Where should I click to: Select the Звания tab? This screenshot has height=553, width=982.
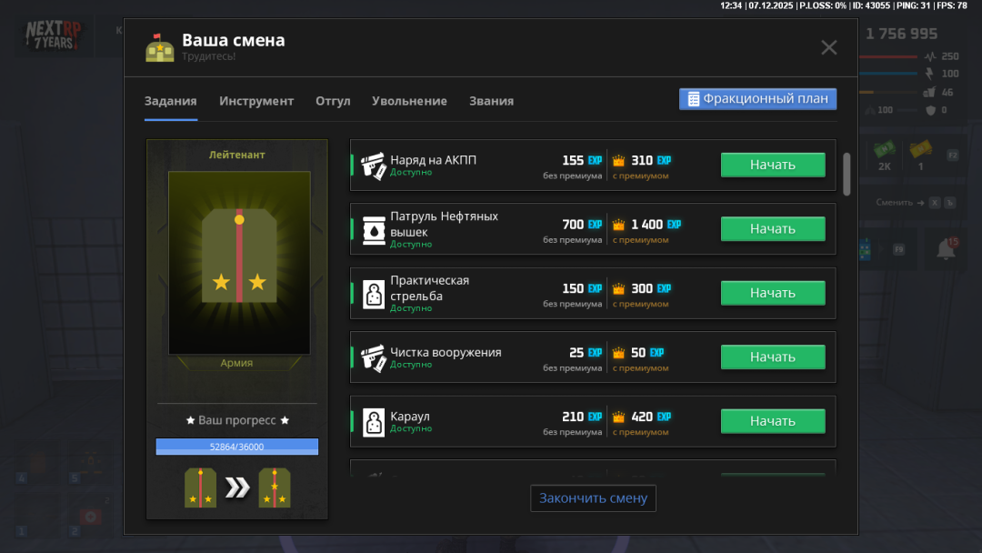(491, 101)
